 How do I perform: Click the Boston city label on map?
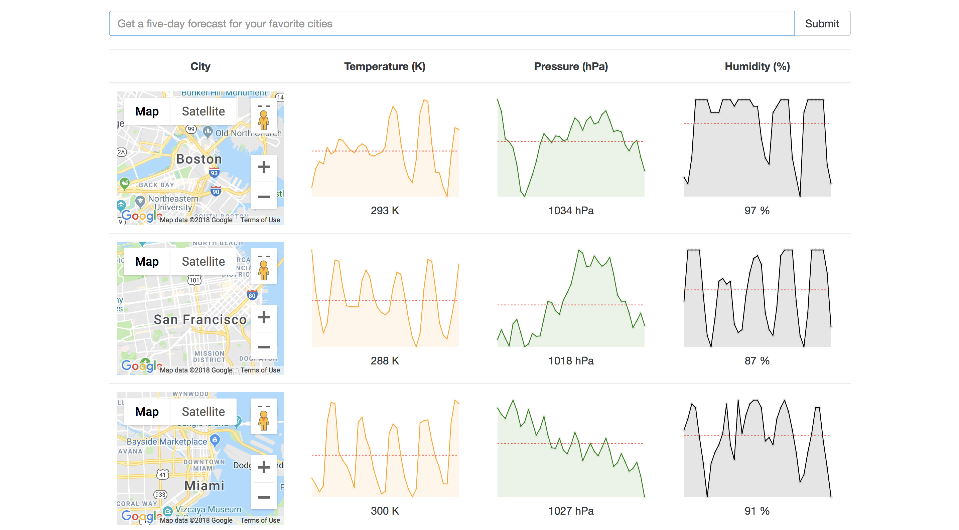[x=199, y=159]
